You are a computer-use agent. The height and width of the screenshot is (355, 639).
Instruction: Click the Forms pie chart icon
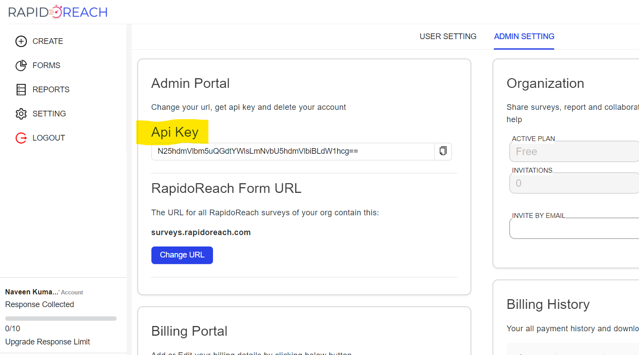coord(21,65)
